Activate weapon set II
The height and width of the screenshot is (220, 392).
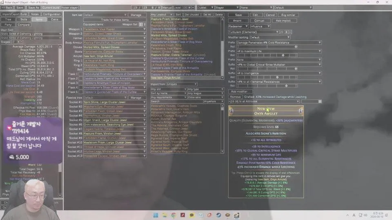(145, 24)
